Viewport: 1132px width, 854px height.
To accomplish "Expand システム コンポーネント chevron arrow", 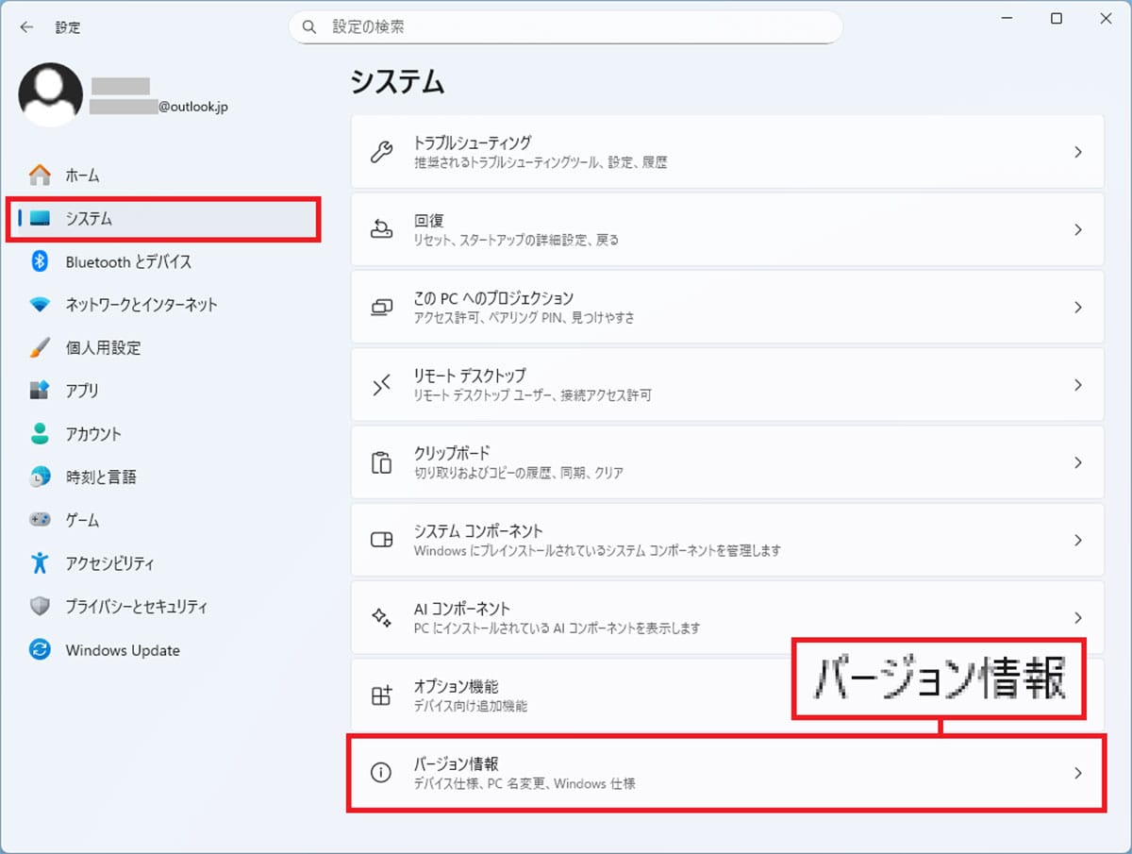I will (x=1078, y=541).
